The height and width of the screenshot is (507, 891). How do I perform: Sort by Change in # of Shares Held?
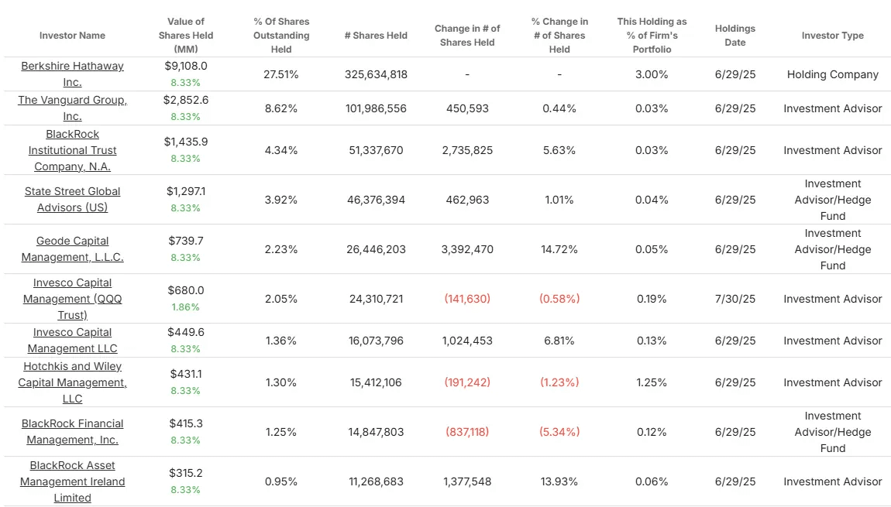467,35
